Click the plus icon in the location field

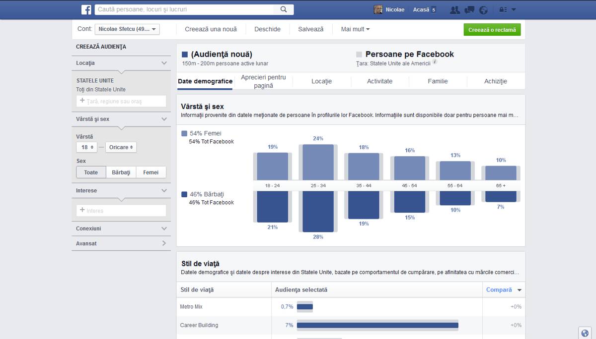pyautogui.click(x=82, y=101)
